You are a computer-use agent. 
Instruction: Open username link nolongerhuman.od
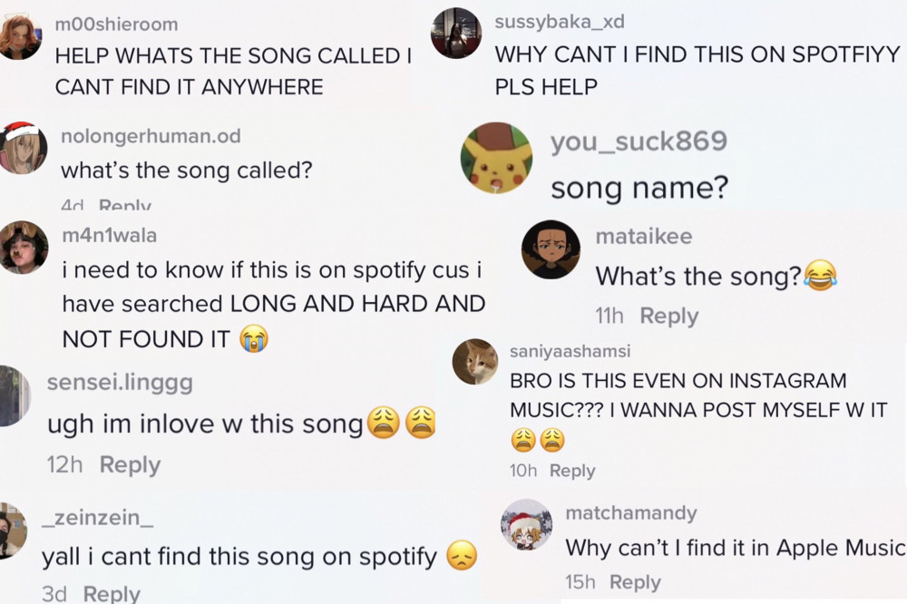pos(151,136)
